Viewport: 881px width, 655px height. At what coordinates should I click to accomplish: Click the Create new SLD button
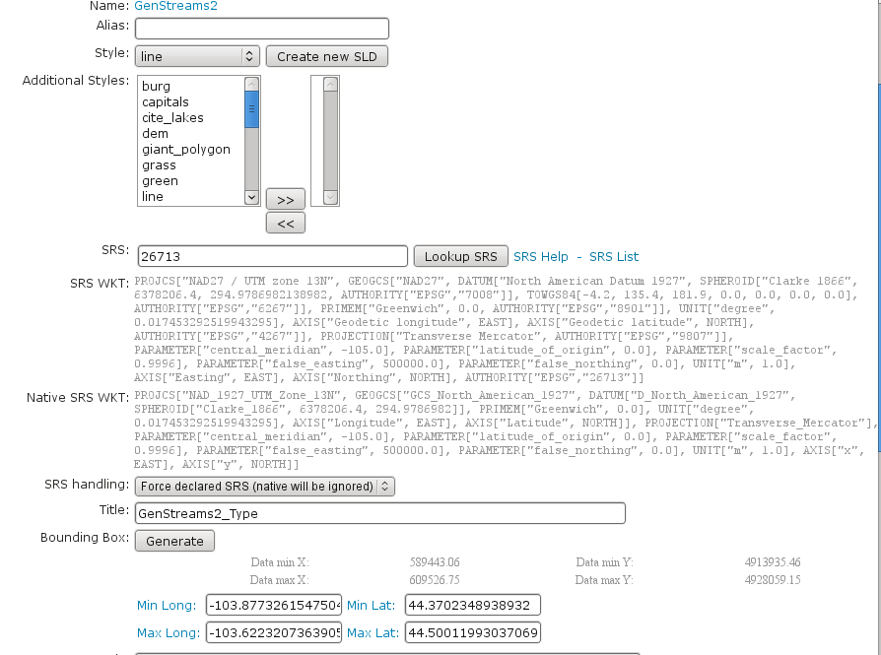(x=326, y=56)
